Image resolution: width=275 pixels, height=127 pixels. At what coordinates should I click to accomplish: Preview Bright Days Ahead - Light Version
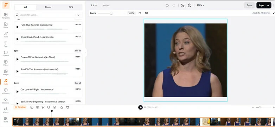tap(17, 39)
